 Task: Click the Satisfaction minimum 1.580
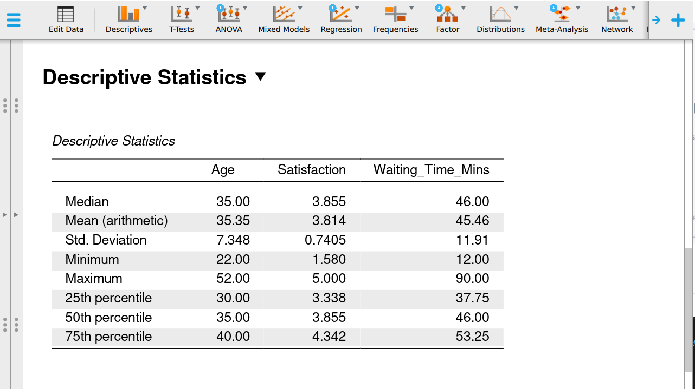(329, 260)
